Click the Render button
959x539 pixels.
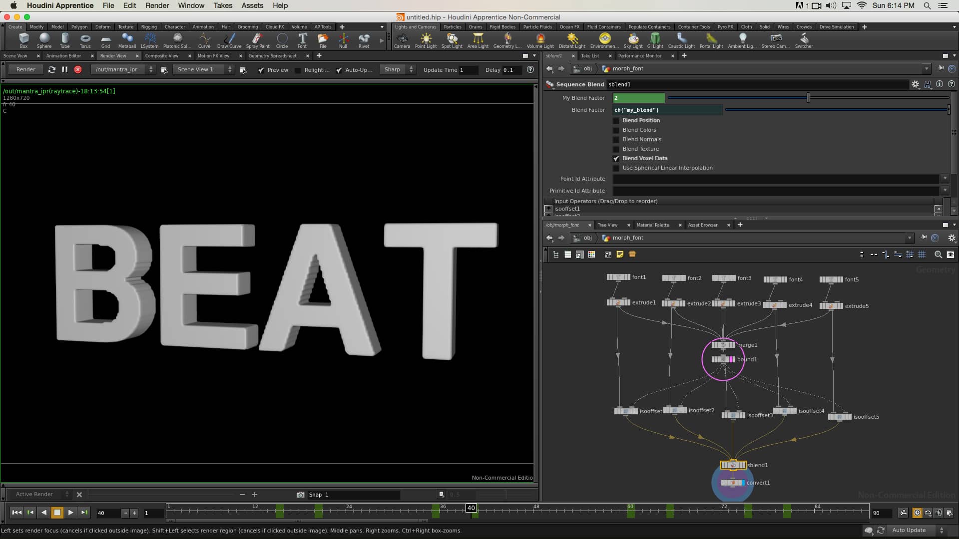25,69
